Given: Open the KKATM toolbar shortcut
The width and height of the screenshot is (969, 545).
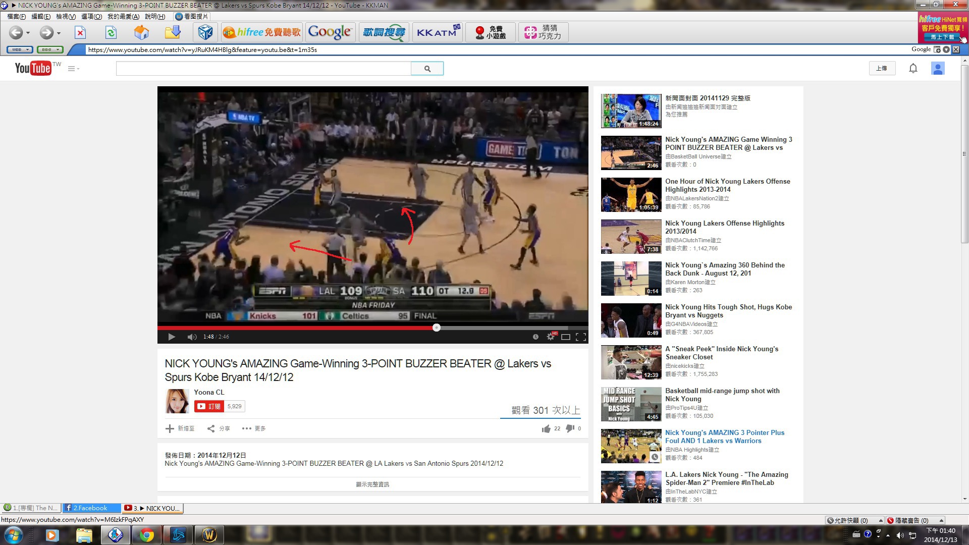Looking at the screenshot, I should click(x=437, y=32).
